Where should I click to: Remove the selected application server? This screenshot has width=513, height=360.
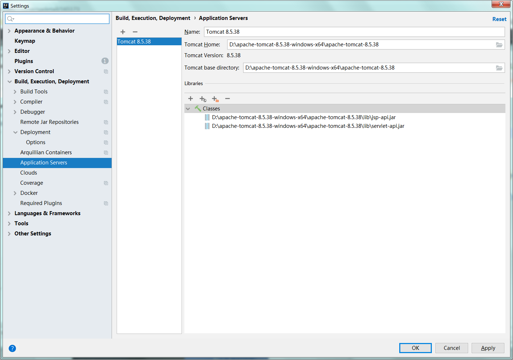pyautogui.click(x=135, y=32)
